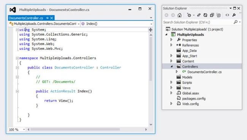The width and height of the screenshot is (247, 140).
Task: Open the 100 % zoom dropdown
Action: point(24,129)
